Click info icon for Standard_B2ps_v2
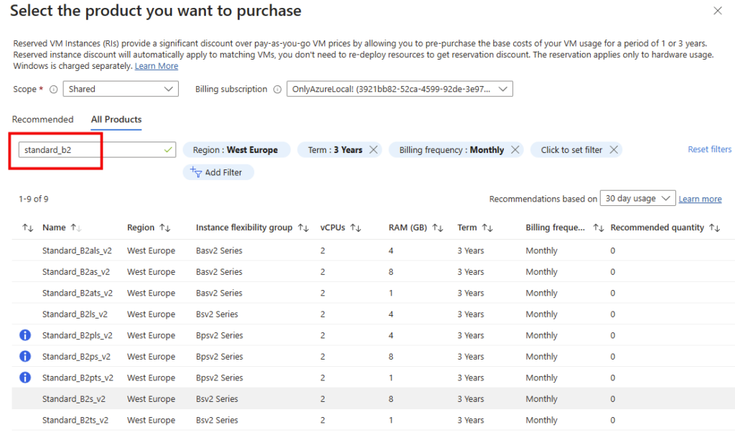 pos(25,356)
